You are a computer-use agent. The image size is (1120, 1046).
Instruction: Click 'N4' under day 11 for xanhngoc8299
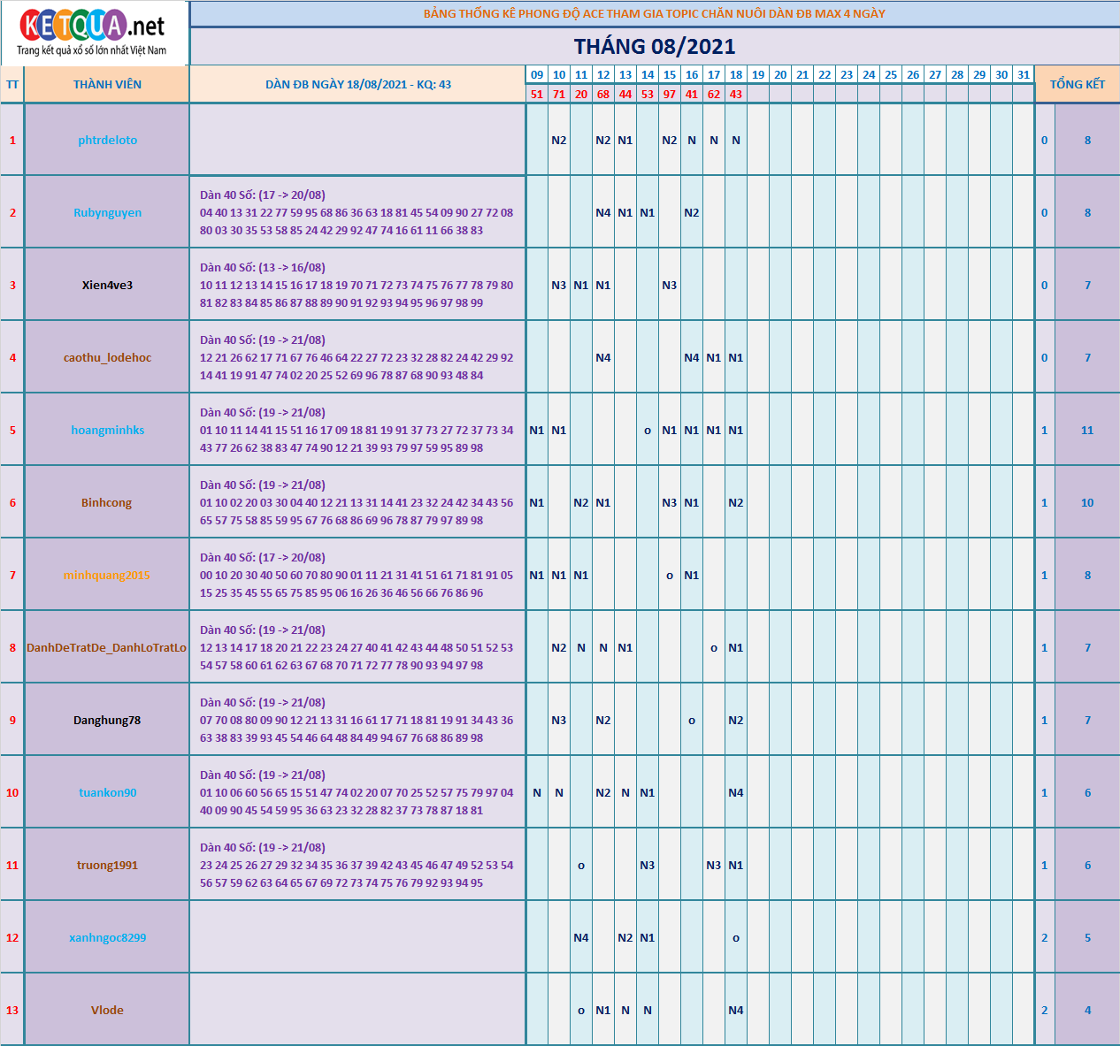pos(581,938)
